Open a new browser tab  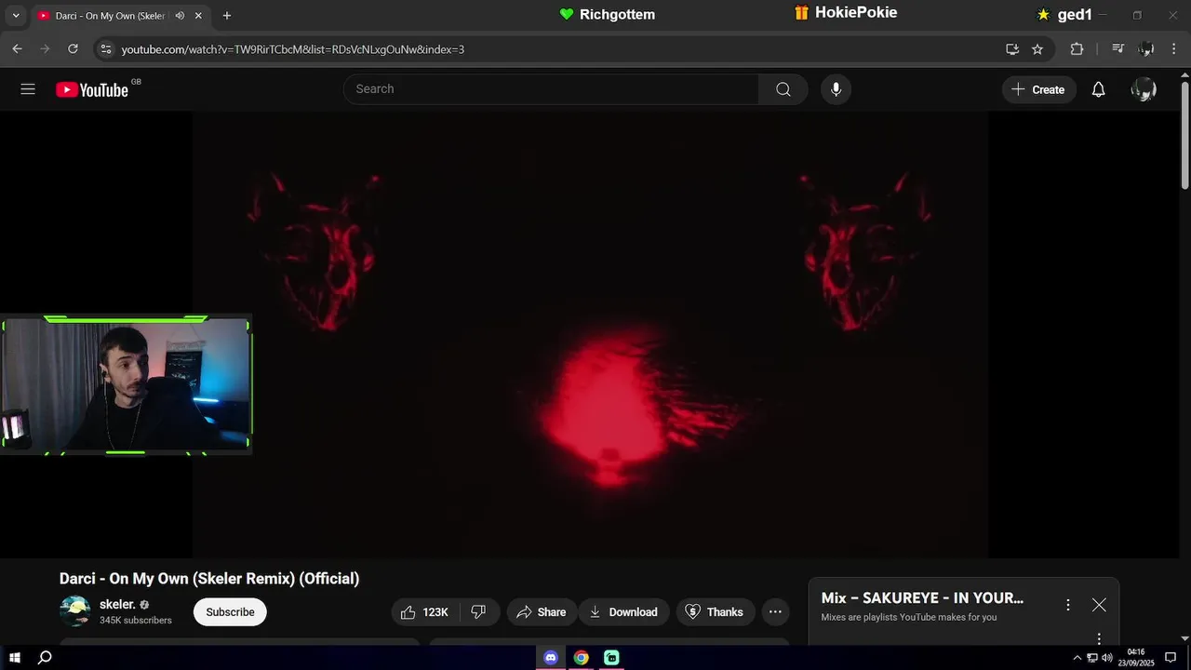[x=227, y=16]
